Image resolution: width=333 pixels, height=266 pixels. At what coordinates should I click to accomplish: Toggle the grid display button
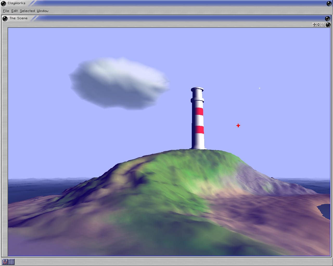tap(12, 262)
